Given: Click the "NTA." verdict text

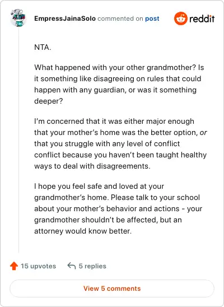Looking at the screenshot, I should click(43, 48).
